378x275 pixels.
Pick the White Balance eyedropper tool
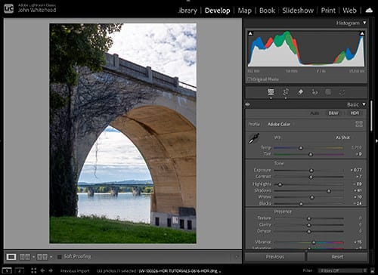(254, 139)
